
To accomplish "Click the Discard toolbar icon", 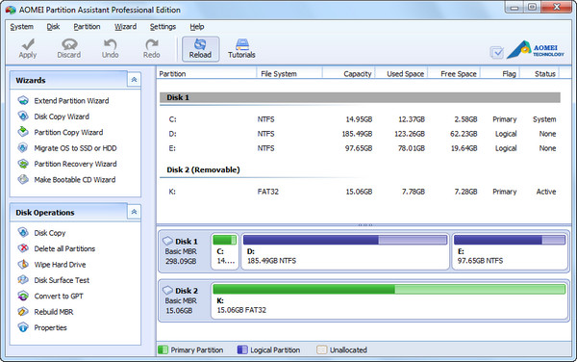I will [x=69, y=44].
